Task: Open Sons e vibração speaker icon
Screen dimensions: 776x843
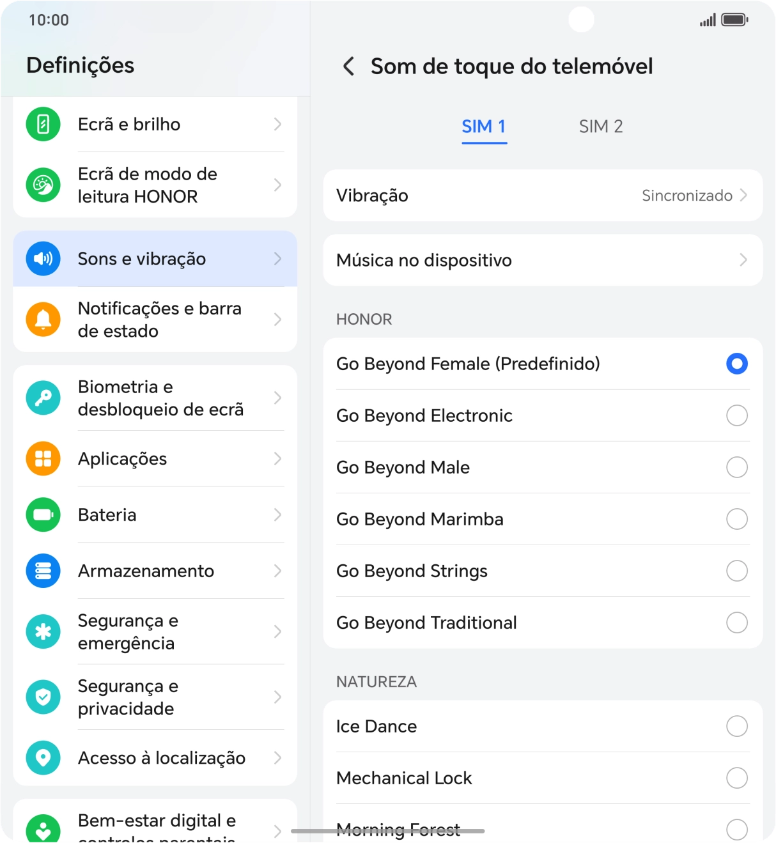Action: (x=43, y=259)
